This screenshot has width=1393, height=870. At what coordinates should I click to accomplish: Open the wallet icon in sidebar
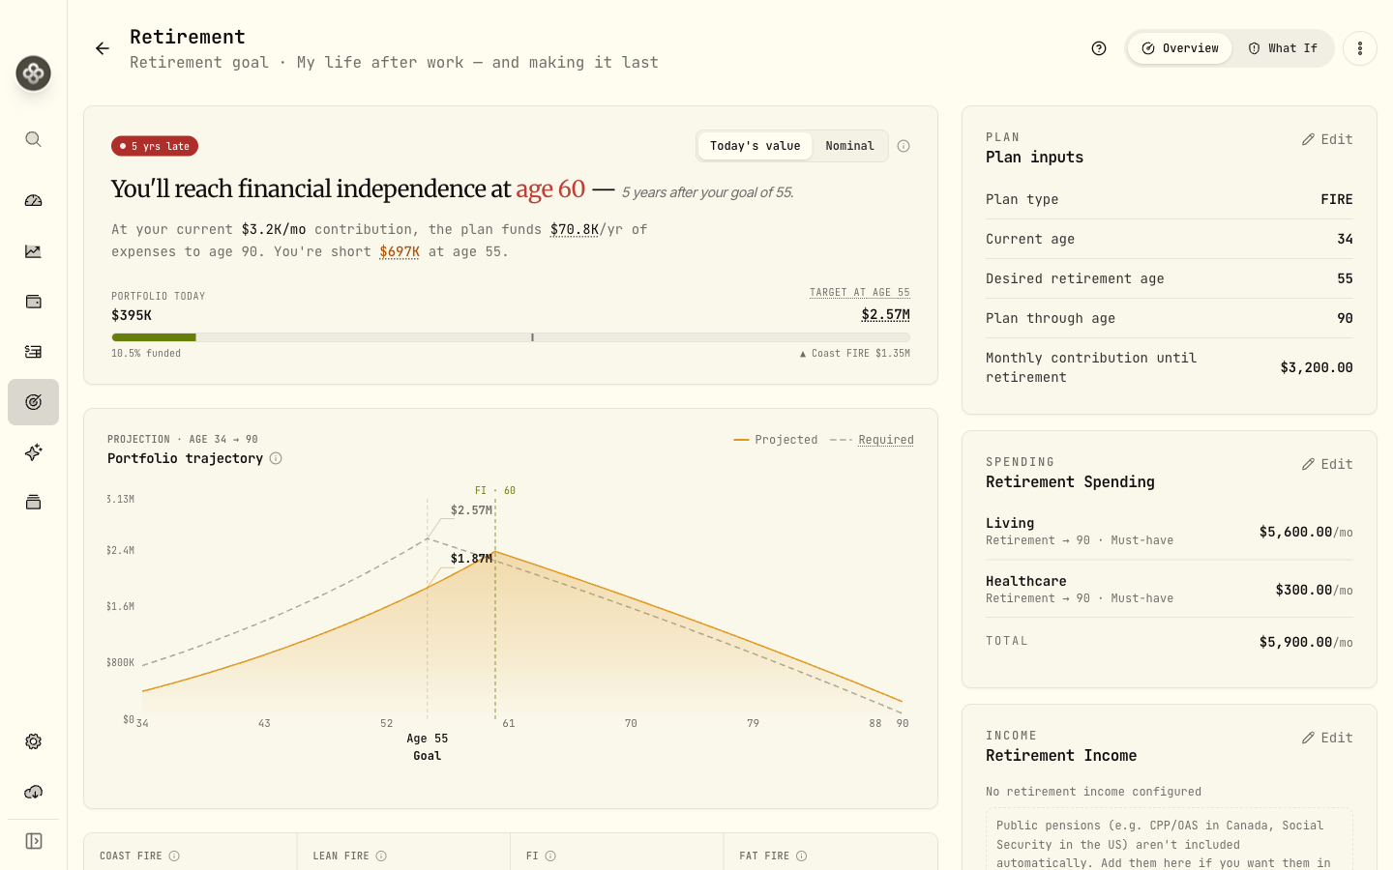[33, 302]
